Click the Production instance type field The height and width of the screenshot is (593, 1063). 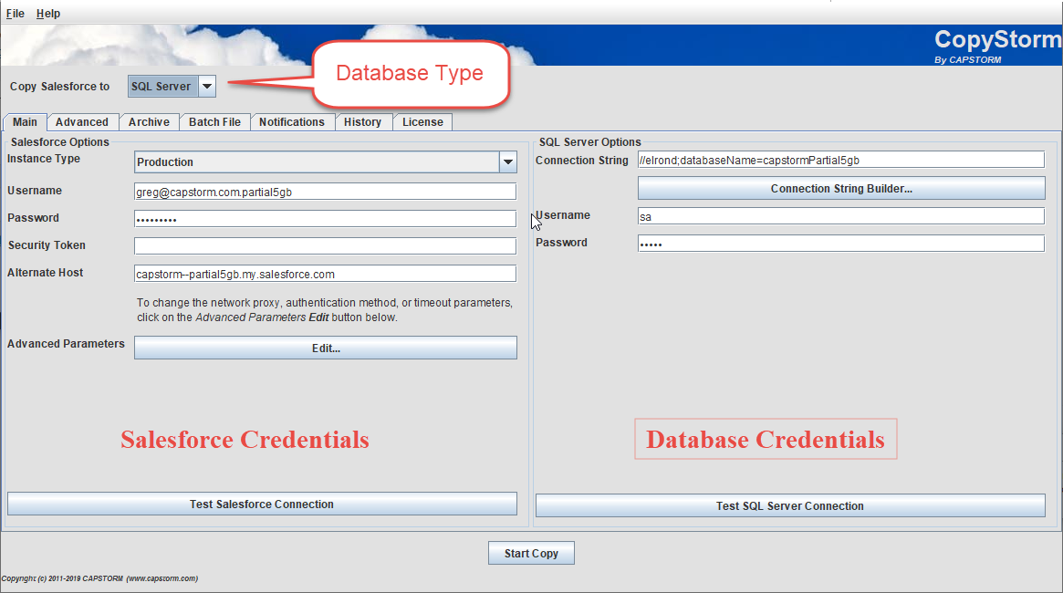click(x=317, y=162)
